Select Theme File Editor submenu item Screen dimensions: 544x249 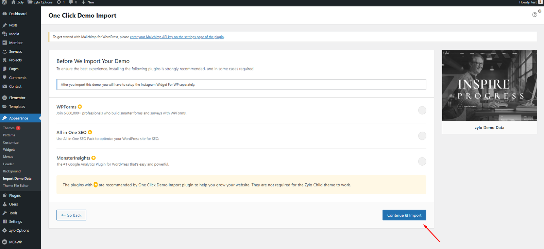click(16, 186)
